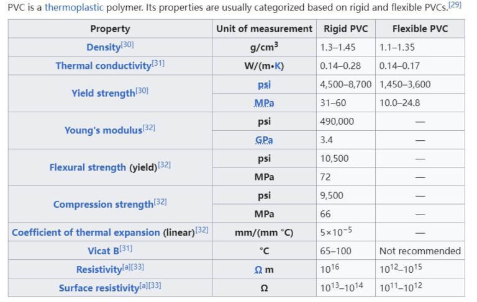Click the Unit of measurement column header

pos(264,29)
